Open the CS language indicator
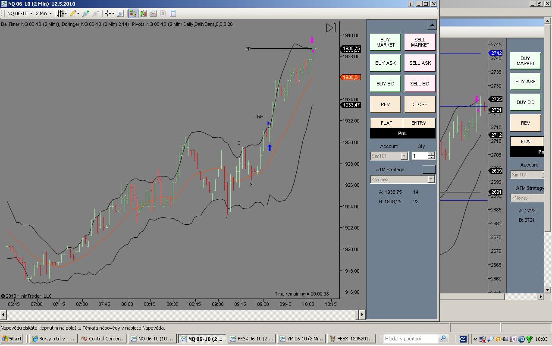552x346 pixels. pos(463,339)
